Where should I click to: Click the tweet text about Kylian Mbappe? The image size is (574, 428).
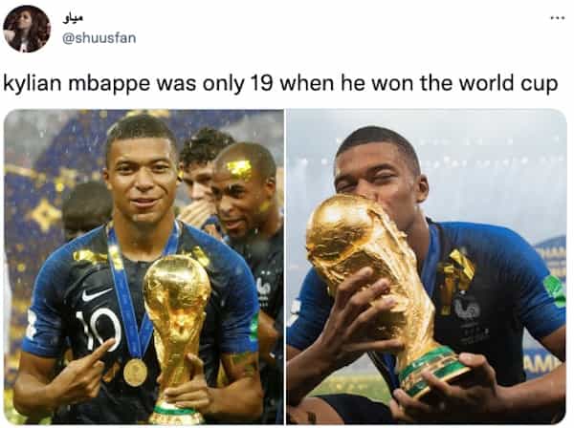pyautogui.click(x=280, y=84)
